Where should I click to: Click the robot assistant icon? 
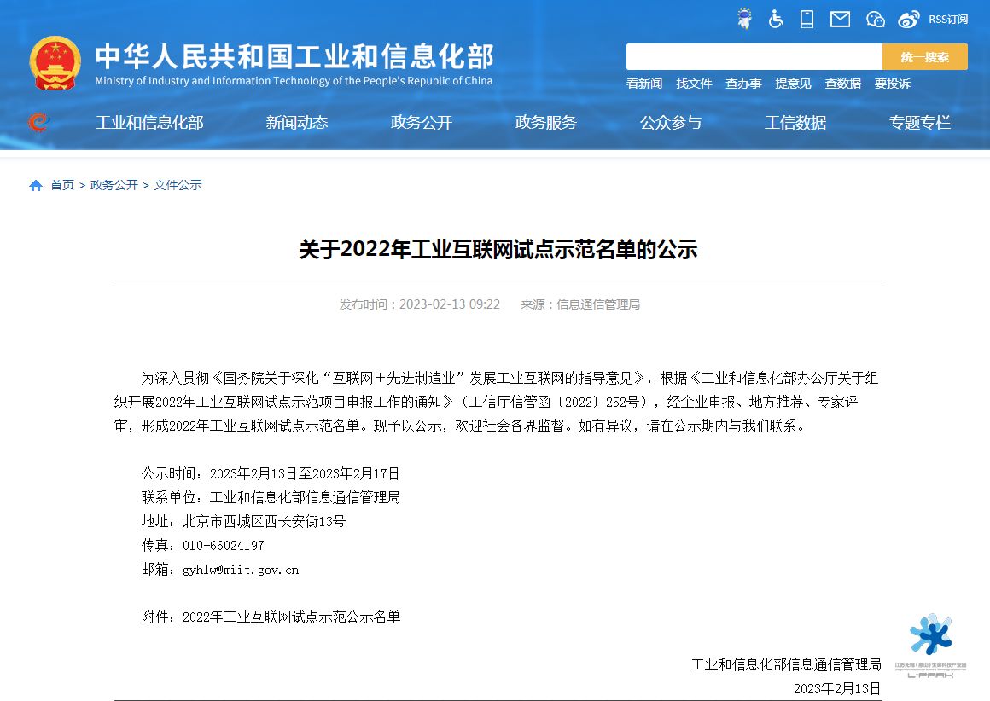[x=744, y=19]
